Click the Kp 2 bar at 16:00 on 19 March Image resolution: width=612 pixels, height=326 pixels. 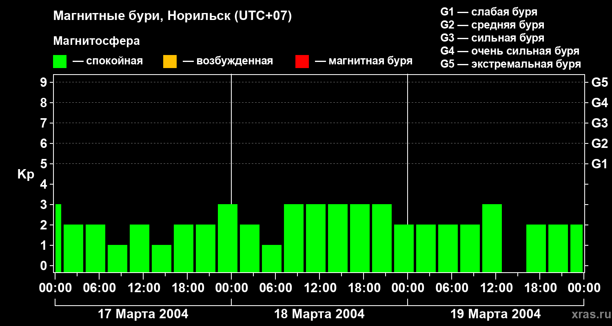(536, 248)
